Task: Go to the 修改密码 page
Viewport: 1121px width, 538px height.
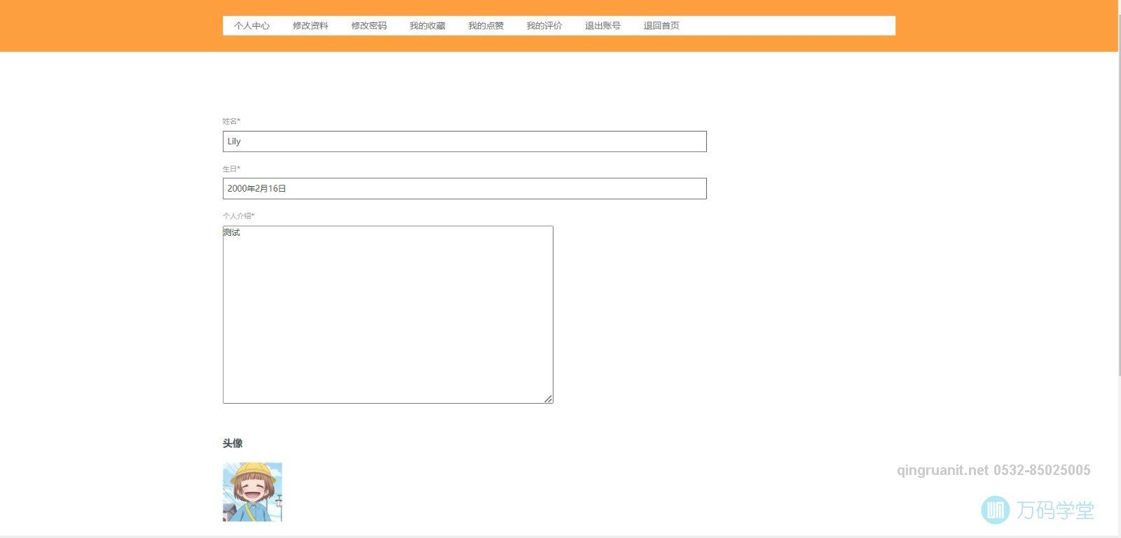Action: pos(369,26)
